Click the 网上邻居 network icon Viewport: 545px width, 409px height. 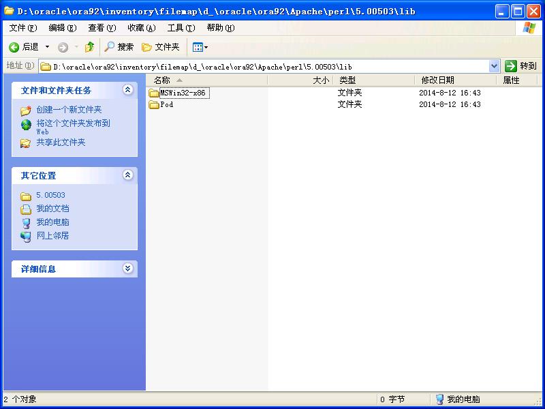(x=26, y=237)
